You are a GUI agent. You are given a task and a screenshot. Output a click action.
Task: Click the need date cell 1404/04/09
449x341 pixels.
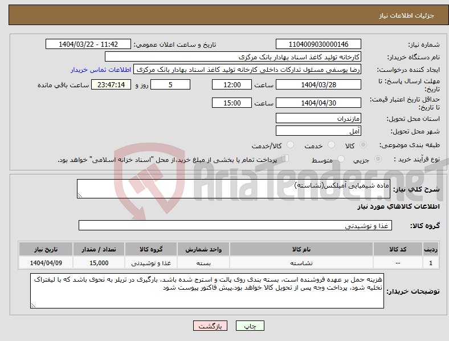tap(46, 263)
